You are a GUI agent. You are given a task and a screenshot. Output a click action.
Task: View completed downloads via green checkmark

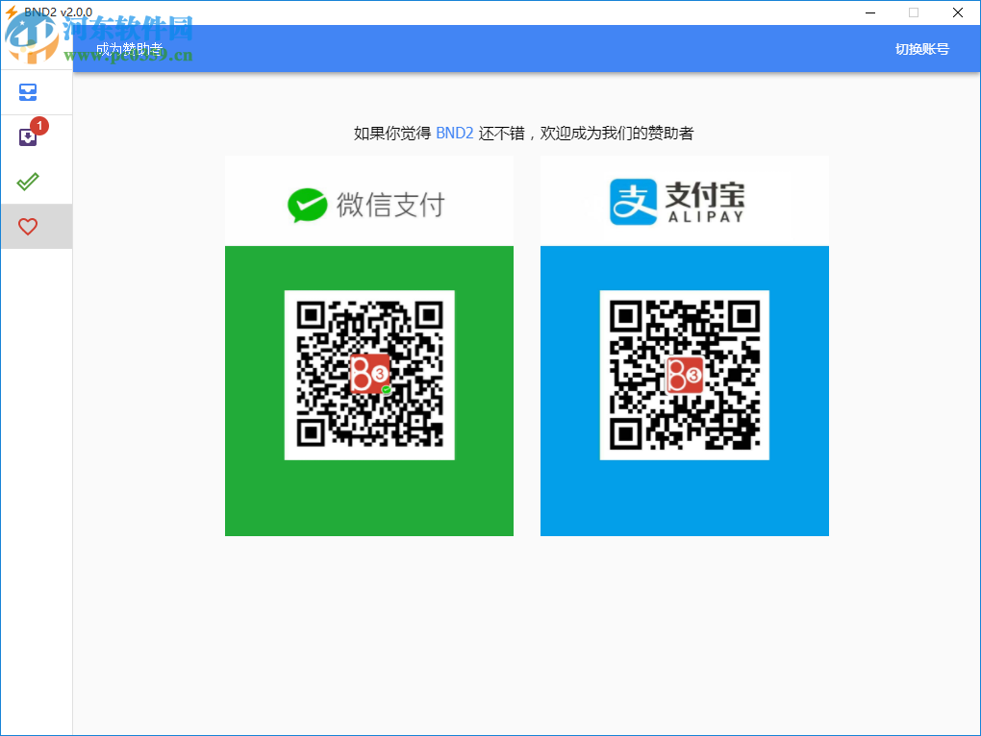26,181
